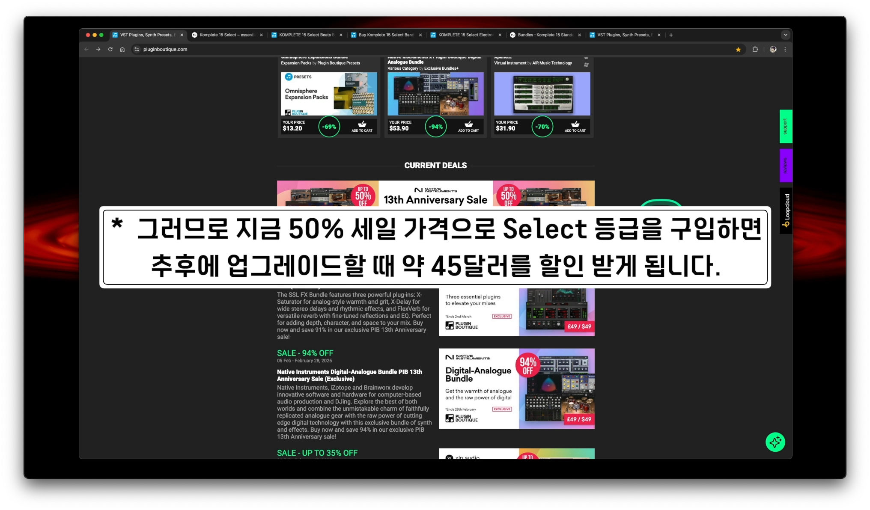The width and height of the screenshot is (870, 510).
Task: Click the SALE - 94% OFF heading
Action: coord(305,353)
